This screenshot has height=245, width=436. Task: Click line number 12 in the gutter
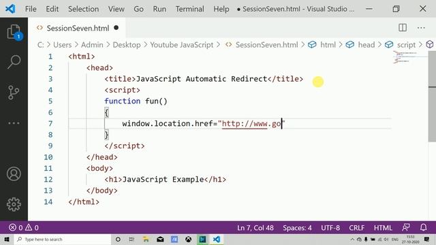(48, 180)
